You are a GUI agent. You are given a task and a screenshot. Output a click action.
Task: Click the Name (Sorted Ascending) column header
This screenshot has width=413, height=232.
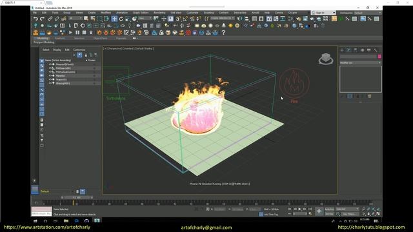tap(58, 60)
